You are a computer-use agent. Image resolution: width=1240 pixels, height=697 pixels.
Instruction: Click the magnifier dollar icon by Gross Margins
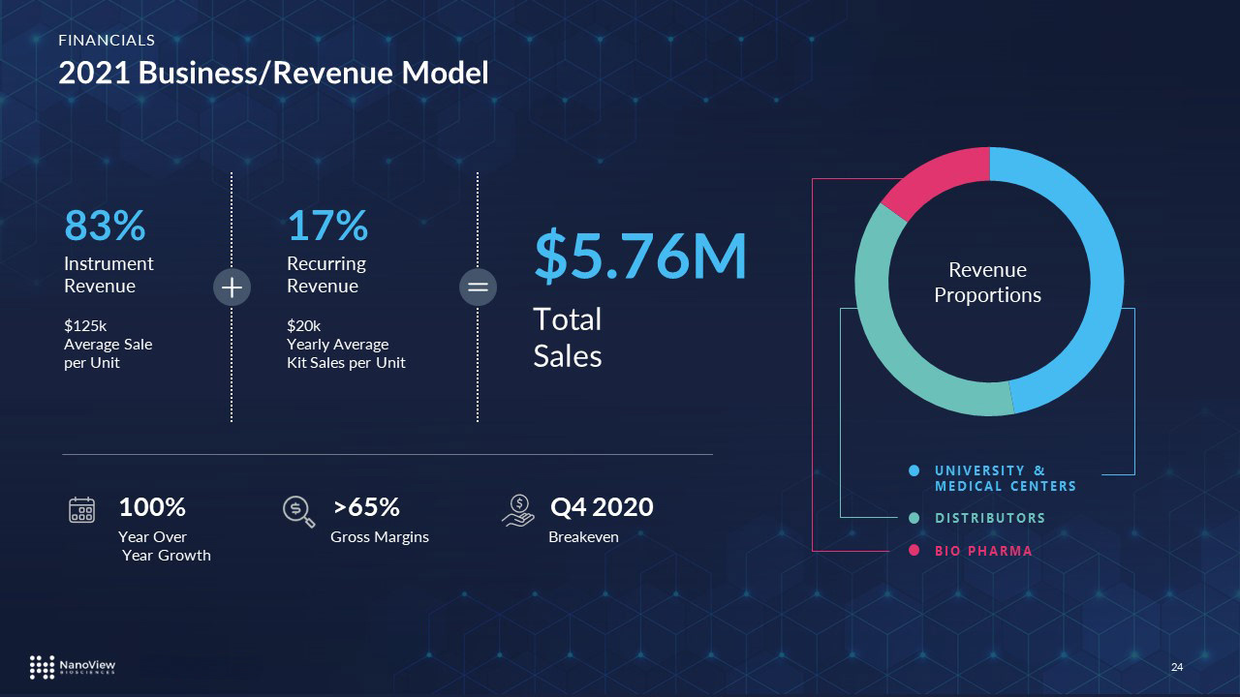pyautogui.click(x=298, y=511)
